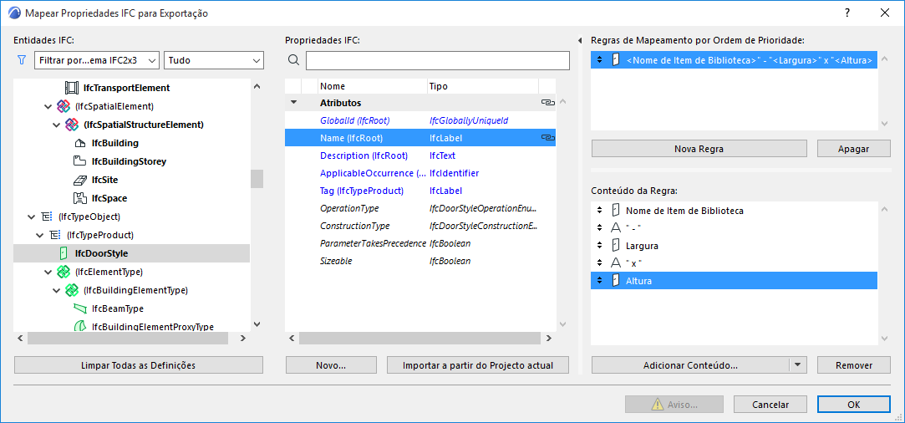Open the 'Filtrar por' schema dropdown
This screenshot has height=423, width=905.
point(97,60)
